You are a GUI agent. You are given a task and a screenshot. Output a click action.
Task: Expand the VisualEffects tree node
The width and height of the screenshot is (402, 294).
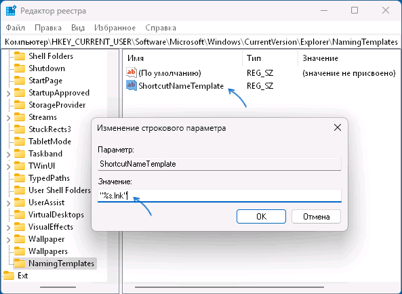click(x=8, y=228)
